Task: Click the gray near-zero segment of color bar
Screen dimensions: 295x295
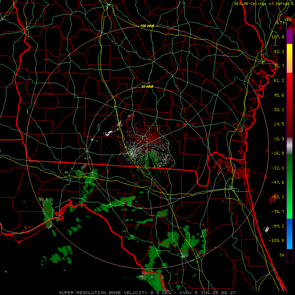Action: click(x=289, y=146)
